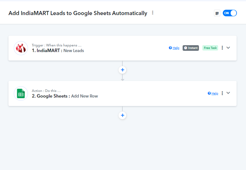This screenshot has height=170, width=246.
Task: Add step between trigger and action
Action: point(122,70)
